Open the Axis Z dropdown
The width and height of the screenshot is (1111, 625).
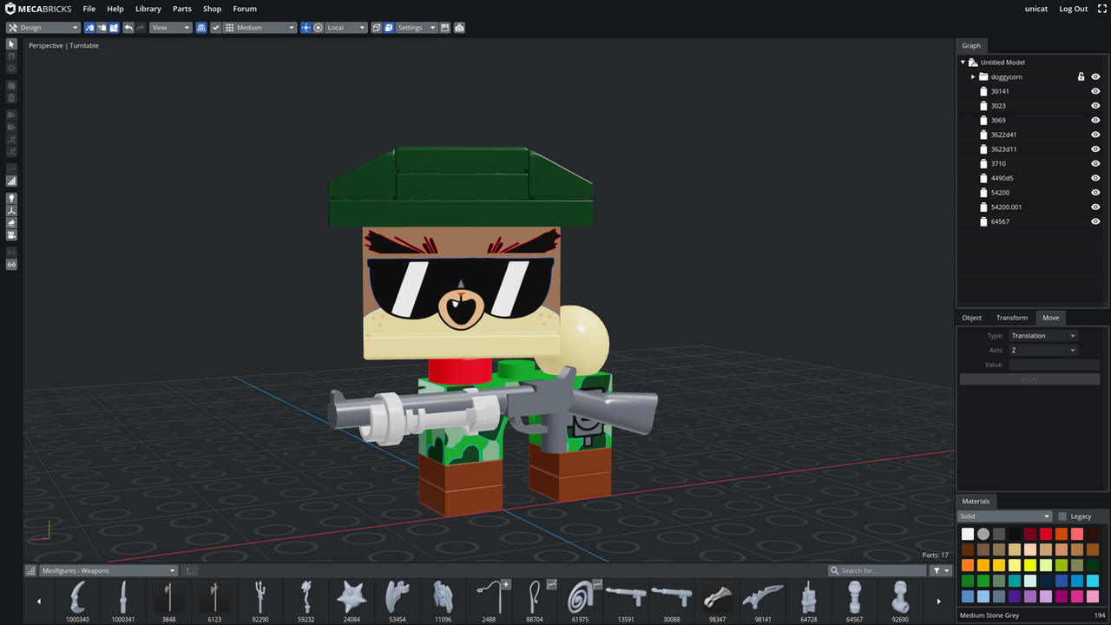(1043, 351)
